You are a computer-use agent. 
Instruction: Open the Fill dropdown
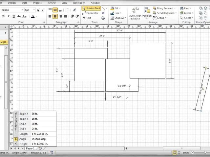[x=115, y=8]
